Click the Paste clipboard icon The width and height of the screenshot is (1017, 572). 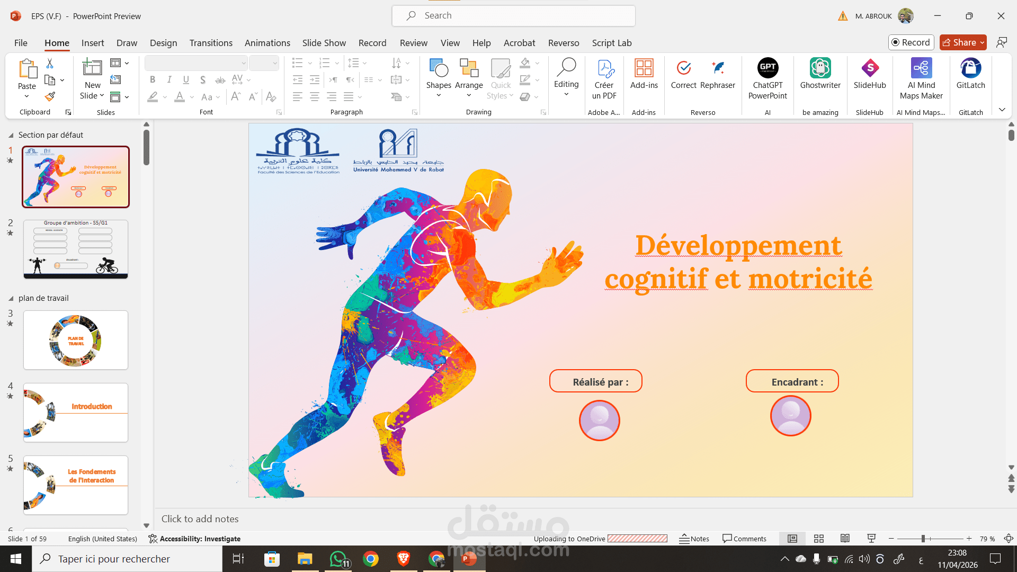tap(27, 69)
